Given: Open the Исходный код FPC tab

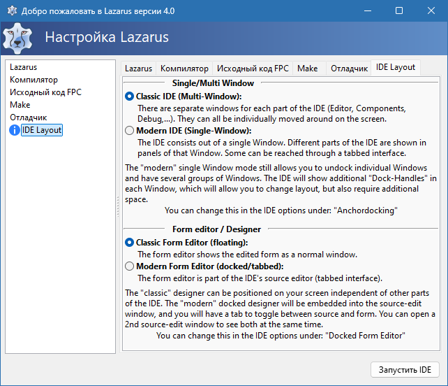Looking at the screenshot, I should (x=253, y=69).
